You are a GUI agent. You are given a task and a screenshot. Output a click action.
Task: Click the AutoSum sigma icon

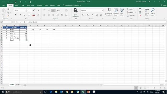point(140,9)
